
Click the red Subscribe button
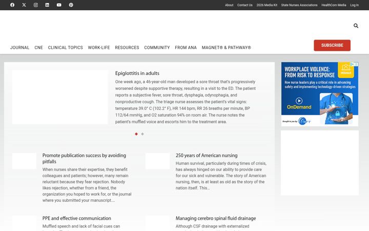pos(332,45)
